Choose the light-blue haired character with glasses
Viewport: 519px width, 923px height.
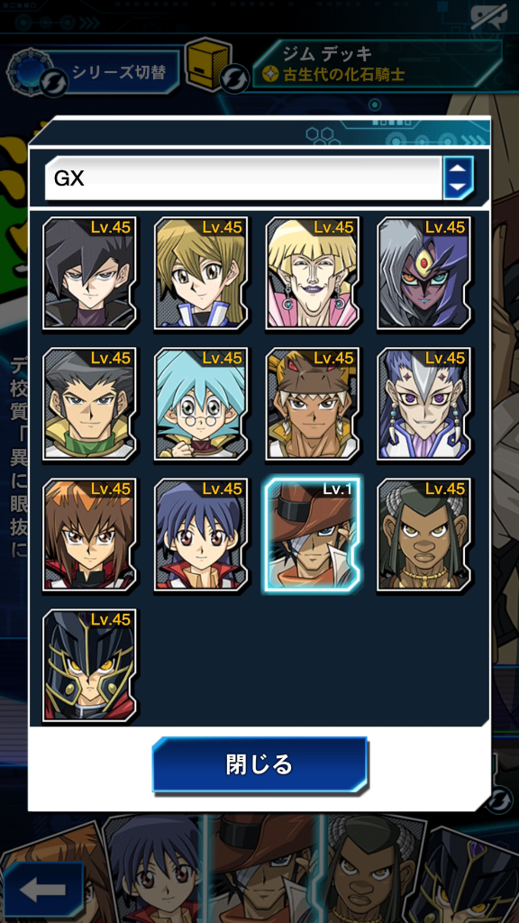click(201, 404)
